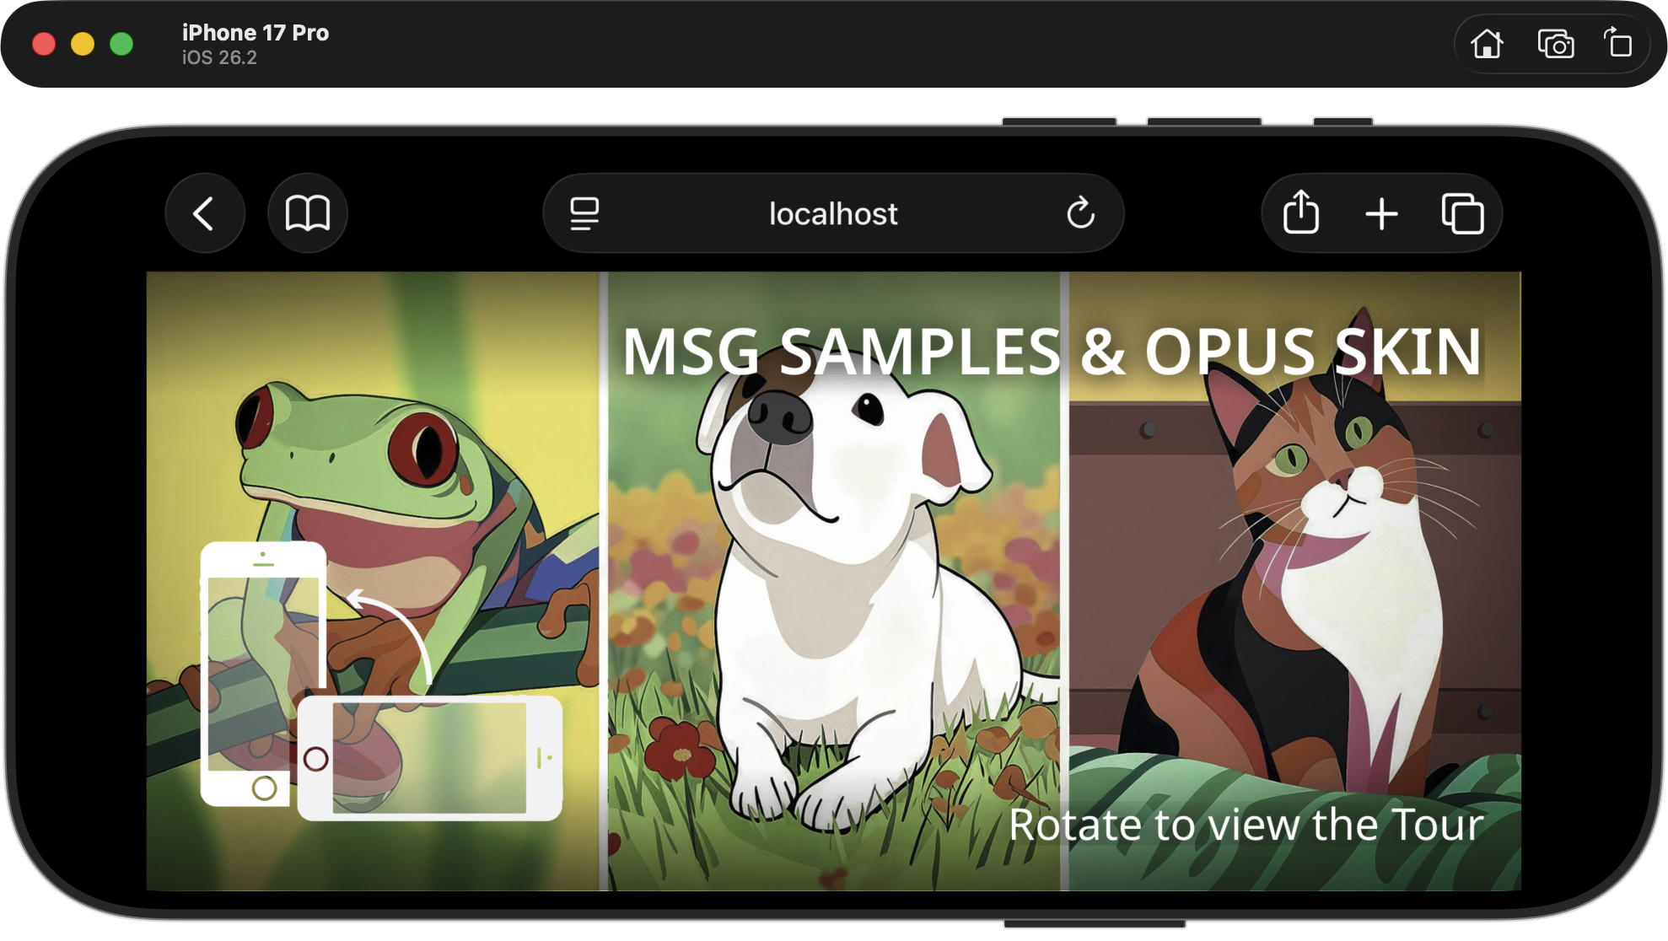Add a new tab with plus icon

pyautogui.click(x=1381, y=213)
